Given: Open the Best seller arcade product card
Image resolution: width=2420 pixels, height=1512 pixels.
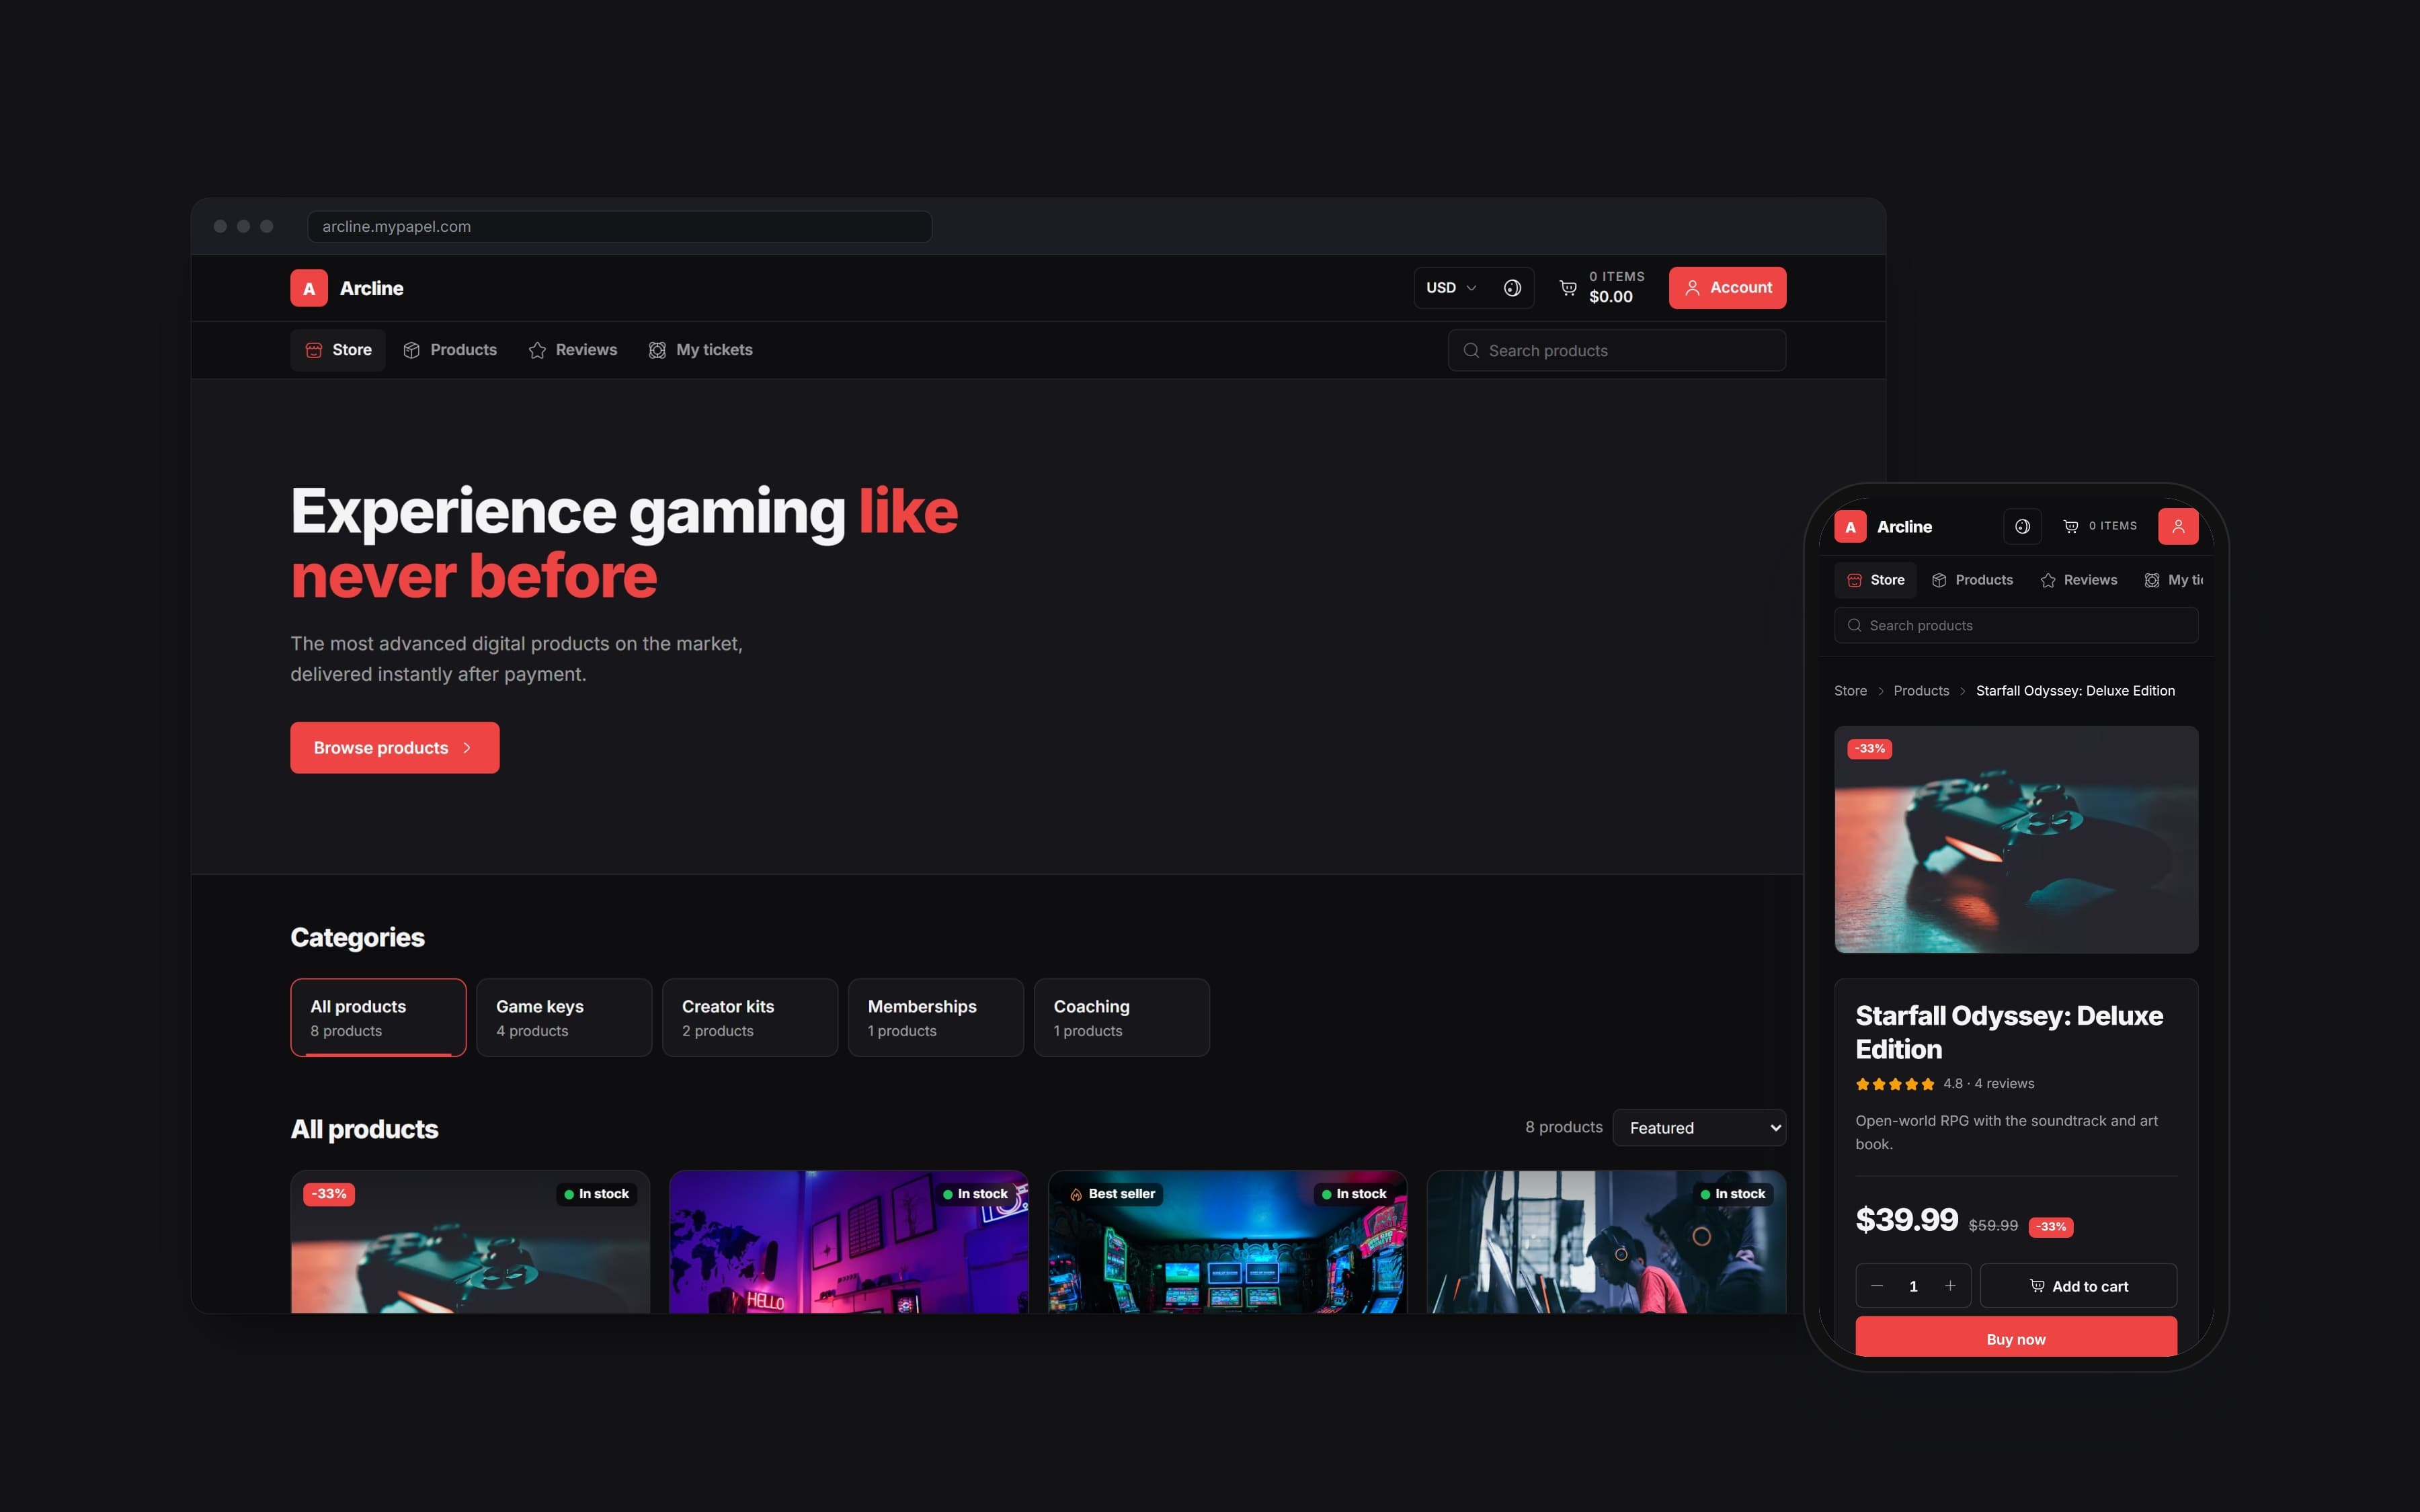Looking at the screenshot, I should 1227,1243.
